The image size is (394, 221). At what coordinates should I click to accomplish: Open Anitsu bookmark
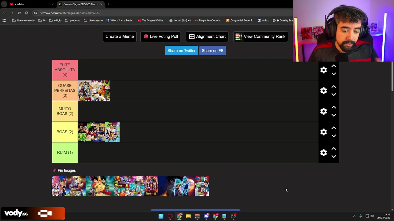(x=263, y=21)
